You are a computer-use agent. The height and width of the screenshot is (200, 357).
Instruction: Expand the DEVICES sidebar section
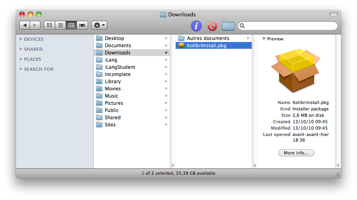pos(21,39)
